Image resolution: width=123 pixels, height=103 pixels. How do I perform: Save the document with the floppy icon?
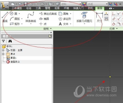click(26, 4)
